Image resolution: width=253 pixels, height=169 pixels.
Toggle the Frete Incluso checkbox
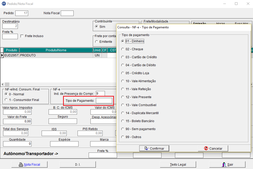click(x=22, y=36)
